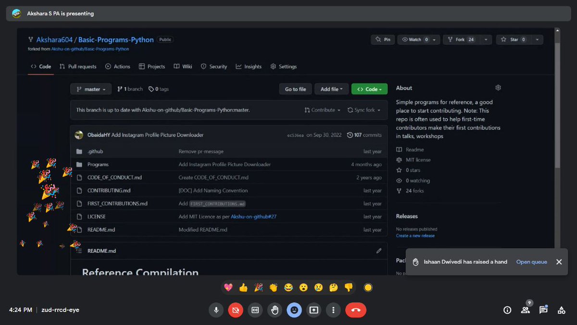Raise your hand in the meeting
Screen dimensions: 577x325
(x=275, y=310)
